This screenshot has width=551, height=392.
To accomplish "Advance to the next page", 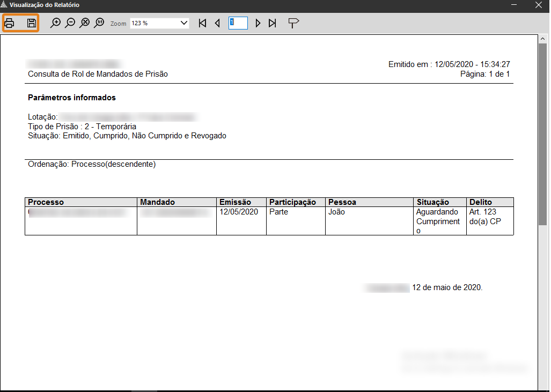I will pyautogui.click(x=258, y=23).
